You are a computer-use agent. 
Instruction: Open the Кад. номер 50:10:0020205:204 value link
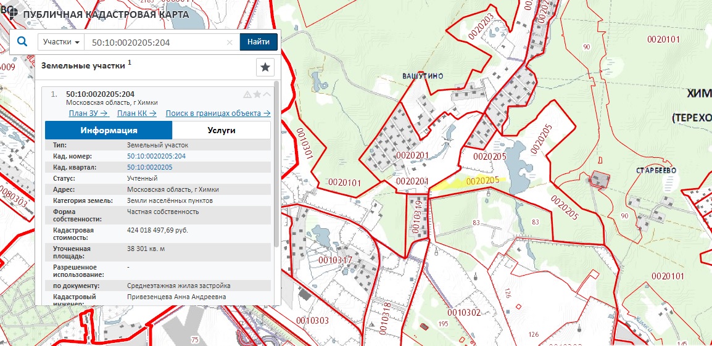point(156,156)
